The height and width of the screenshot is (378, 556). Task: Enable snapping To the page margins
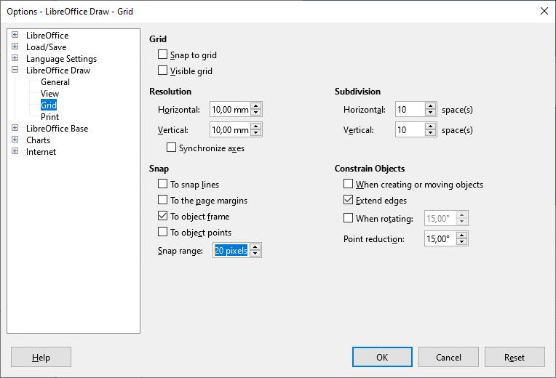pyautogui.click(x=162, y=200)
